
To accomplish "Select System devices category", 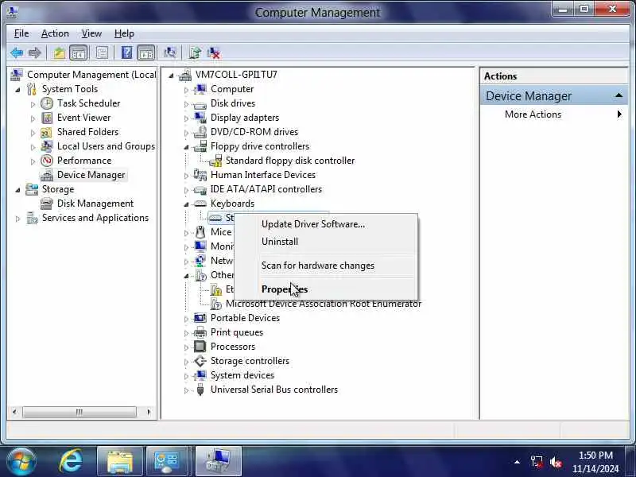I will click(x=242, y=375).
